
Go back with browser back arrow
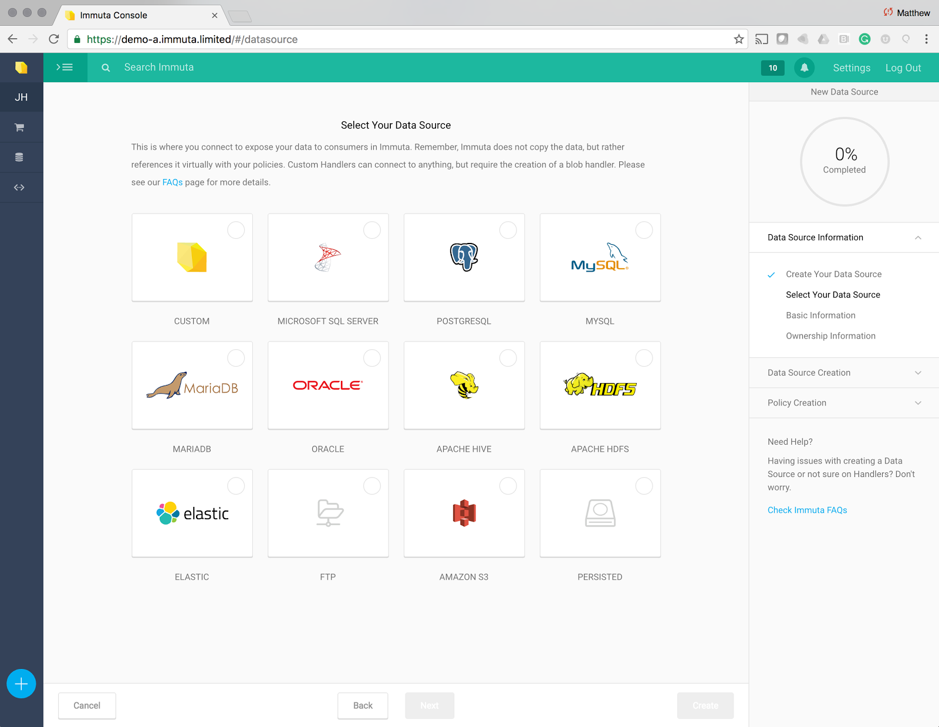click(x=13, y=39)
